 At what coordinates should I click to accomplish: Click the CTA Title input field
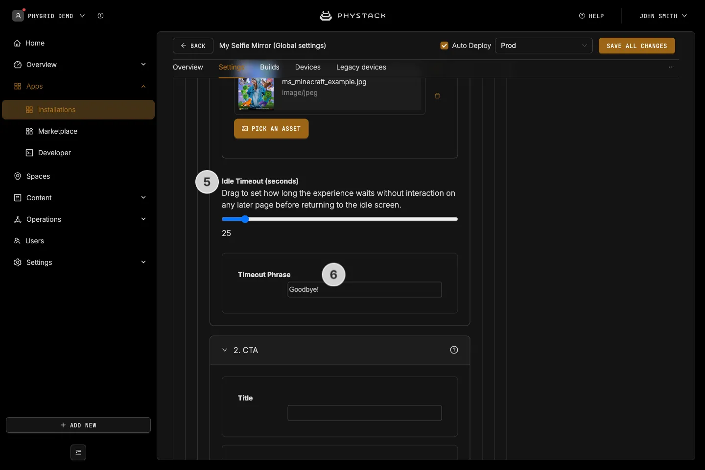click(x=365, y=413)
